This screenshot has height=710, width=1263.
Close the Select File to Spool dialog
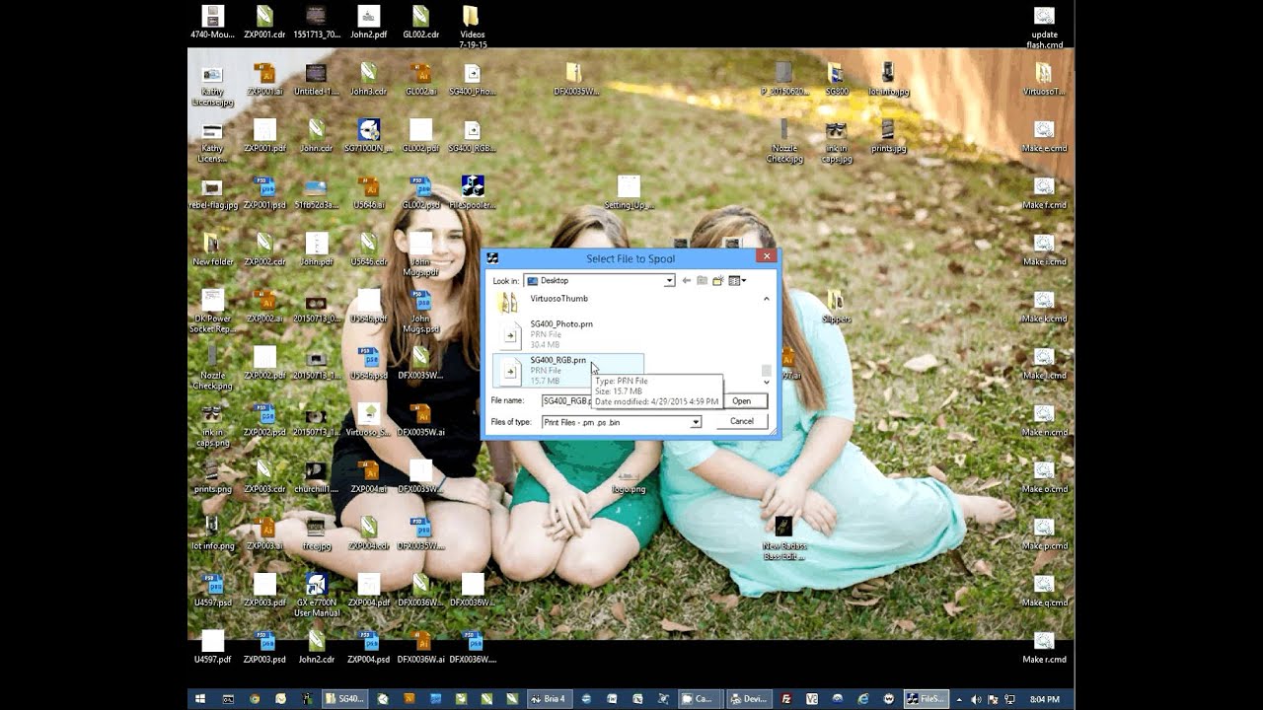coord(766,256)
